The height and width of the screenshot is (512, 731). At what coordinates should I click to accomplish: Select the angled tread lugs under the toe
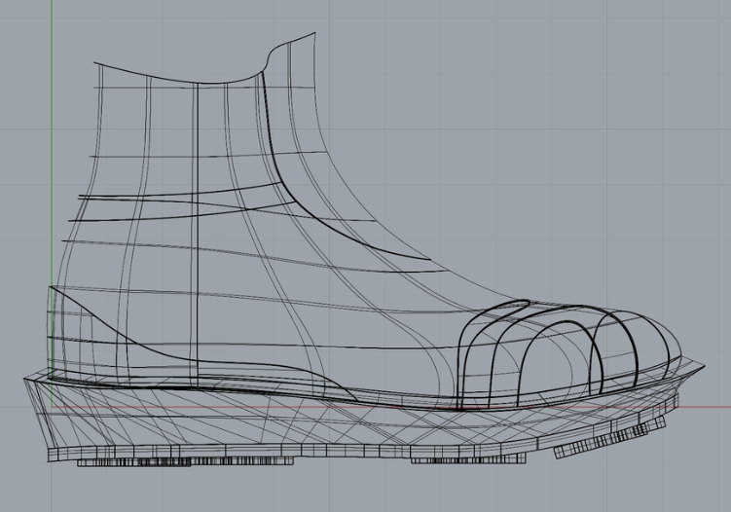(x=603, y=443)
